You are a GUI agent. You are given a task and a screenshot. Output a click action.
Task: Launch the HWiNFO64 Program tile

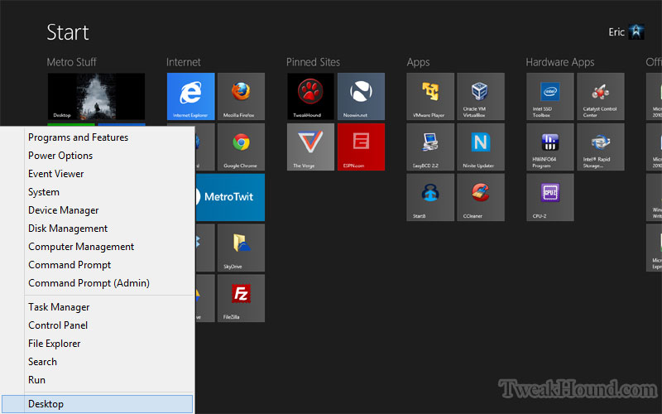[550, 147]
